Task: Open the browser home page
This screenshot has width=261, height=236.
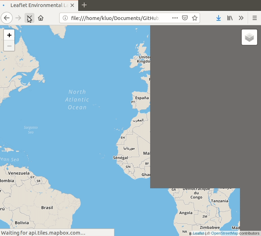Action: coord(41,18)
